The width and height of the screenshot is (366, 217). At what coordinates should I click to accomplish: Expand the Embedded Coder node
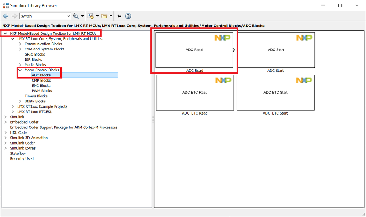[x=5, y=122]
